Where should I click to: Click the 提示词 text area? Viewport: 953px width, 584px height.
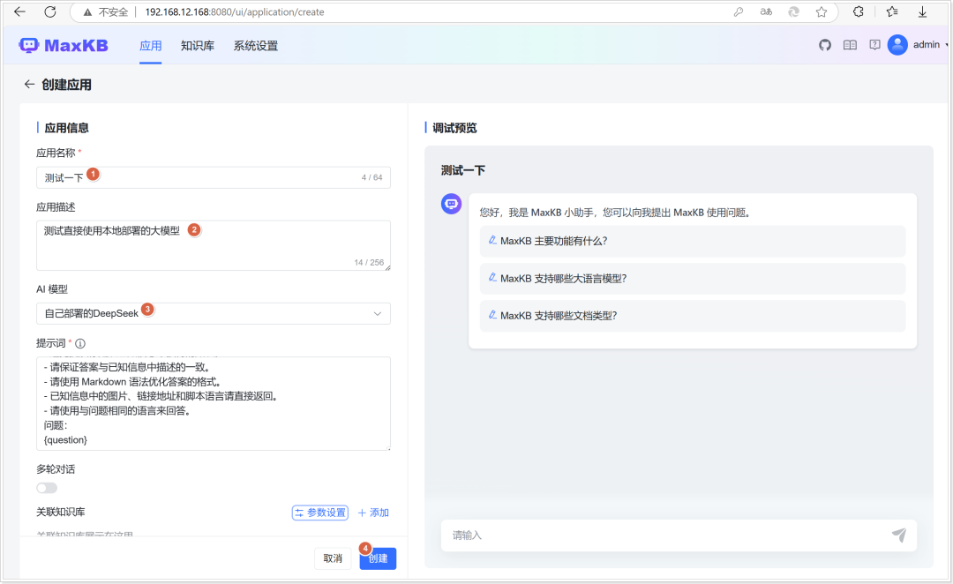click(x=214, y=403)
